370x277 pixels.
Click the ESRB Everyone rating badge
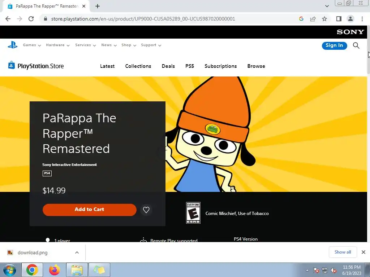point(193,213)
